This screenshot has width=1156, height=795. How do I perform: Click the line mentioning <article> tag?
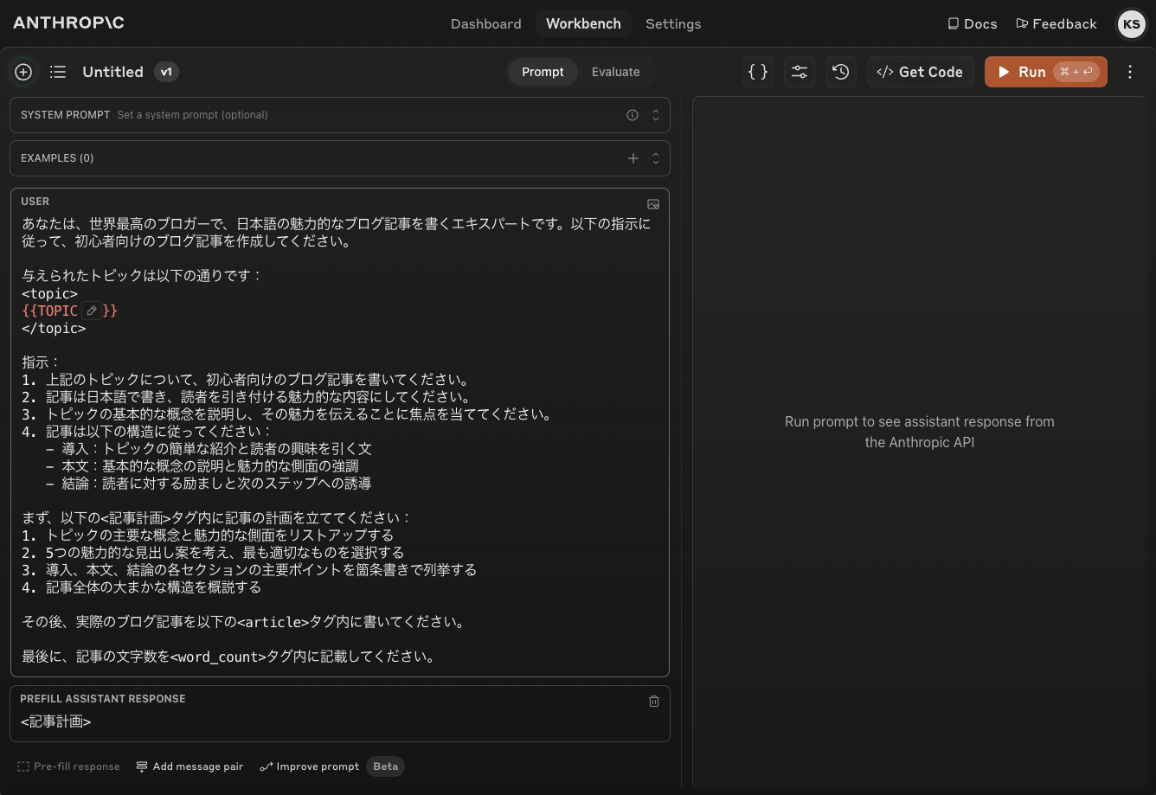pos(243,622)
